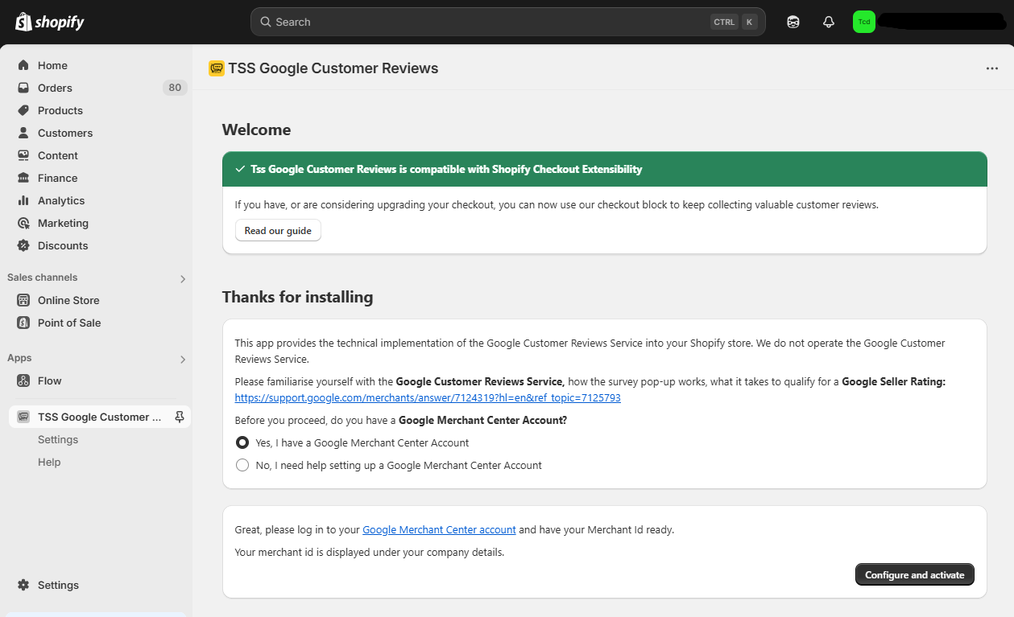The height and width of the screenshot is (617, 1014).
Task: Open Products page from sidebar
Action: tap(60, 110)
